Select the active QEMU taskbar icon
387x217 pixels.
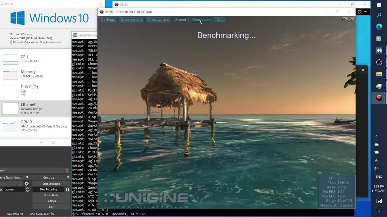(x=379, y=98)
